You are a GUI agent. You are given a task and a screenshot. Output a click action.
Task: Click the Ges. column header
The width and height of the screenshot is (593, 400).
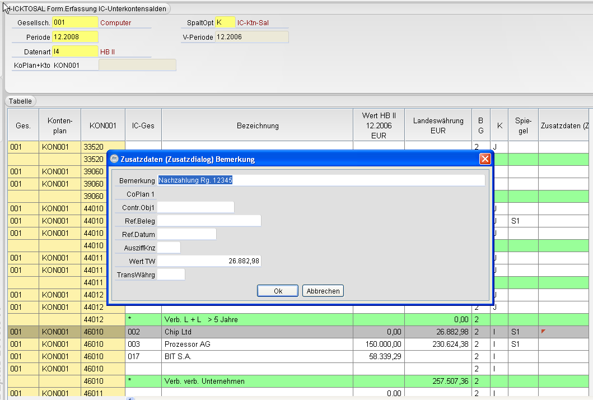[x=23, y=125]
